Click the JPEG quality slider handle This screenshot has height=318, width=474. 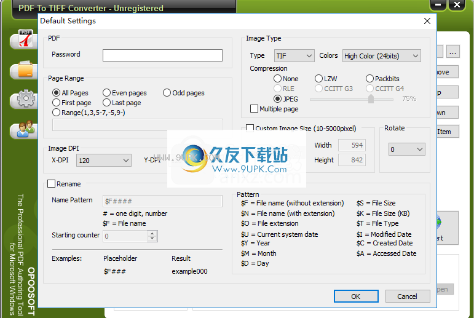tap(371, 99)
